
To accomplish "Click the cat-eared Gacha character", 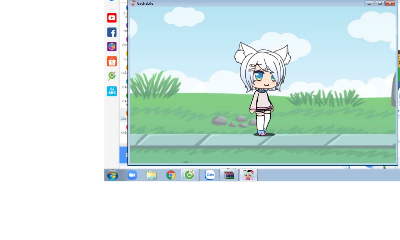I will pyautogui.click(x=263, y=89).
